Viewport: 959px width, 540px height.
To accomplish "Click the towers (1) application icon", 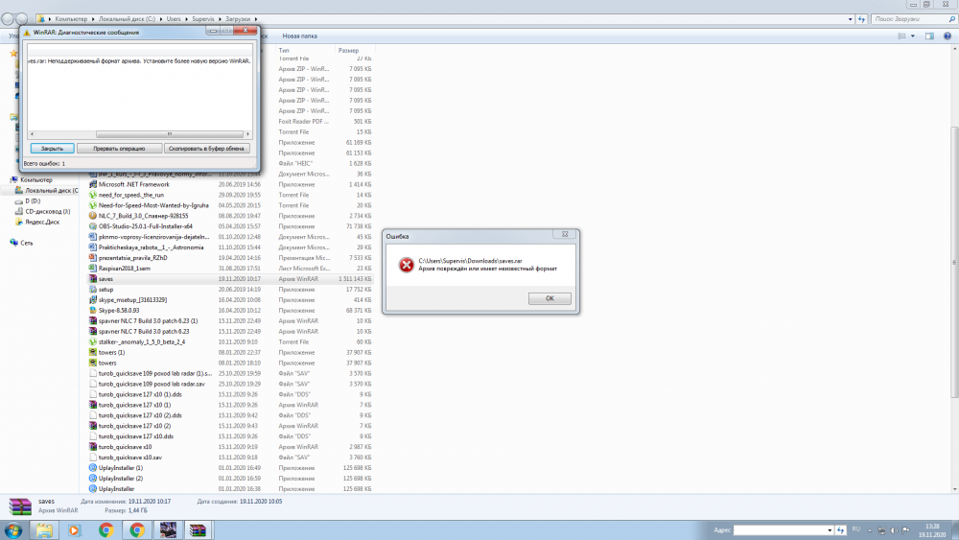I will (x=93, y=352).
